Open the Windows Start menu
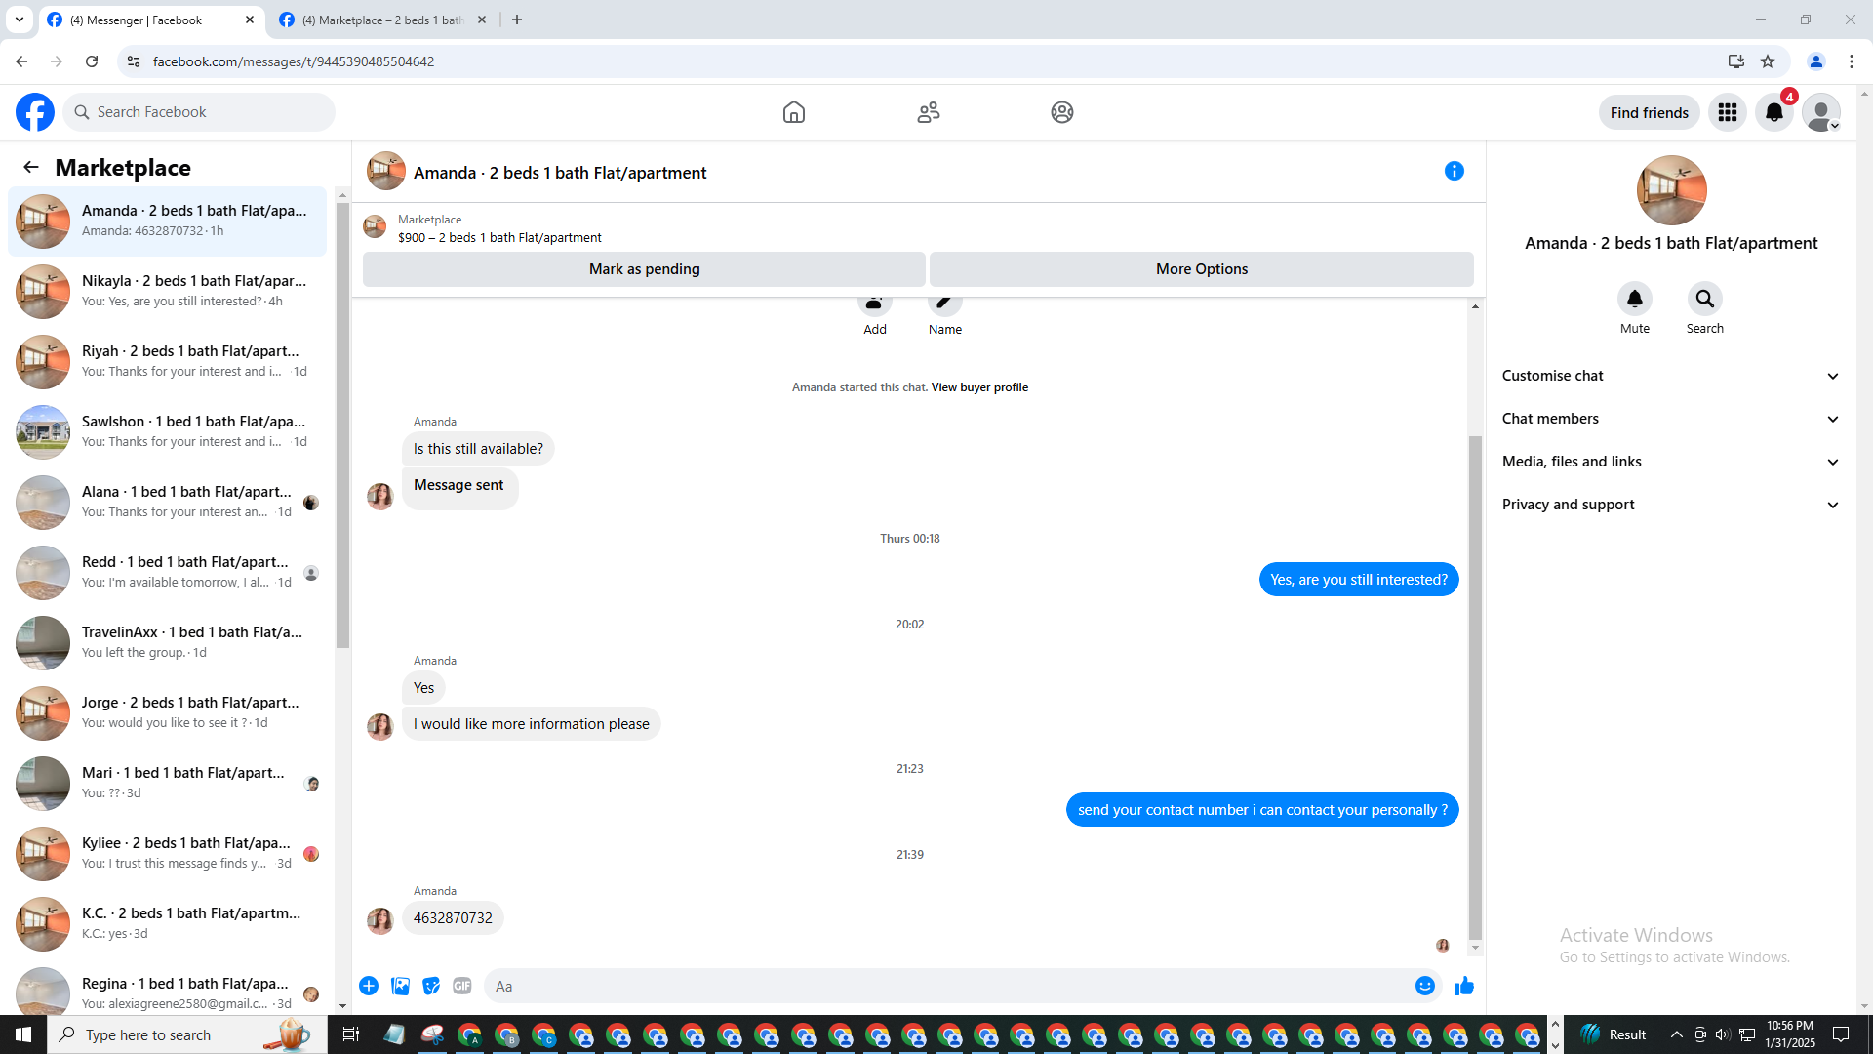This screenshot has height=1054, width=1873. click(23, 1034)
